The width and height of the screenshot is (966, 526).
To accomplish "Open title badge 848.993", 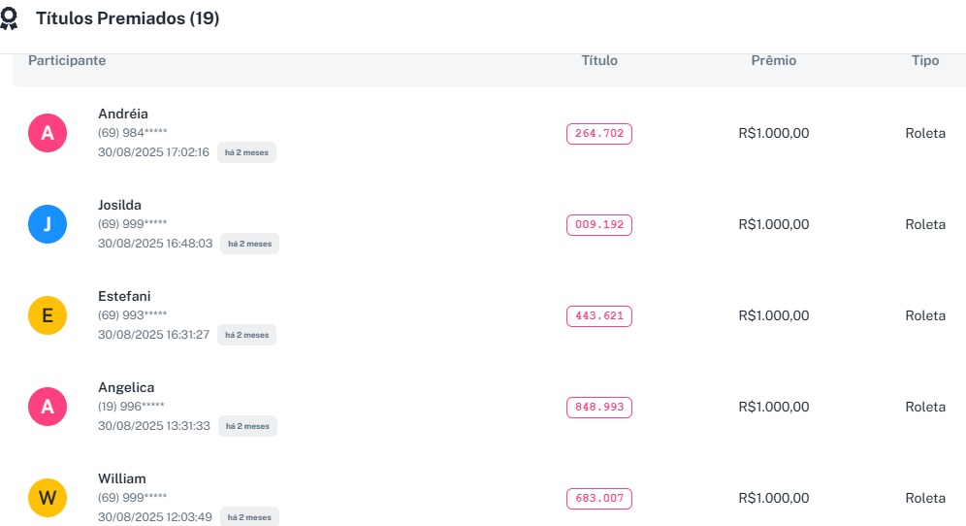I will 598,408.
